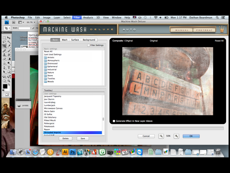Click Reset All above the preview

pyautogui.click(x=219, y=41)
